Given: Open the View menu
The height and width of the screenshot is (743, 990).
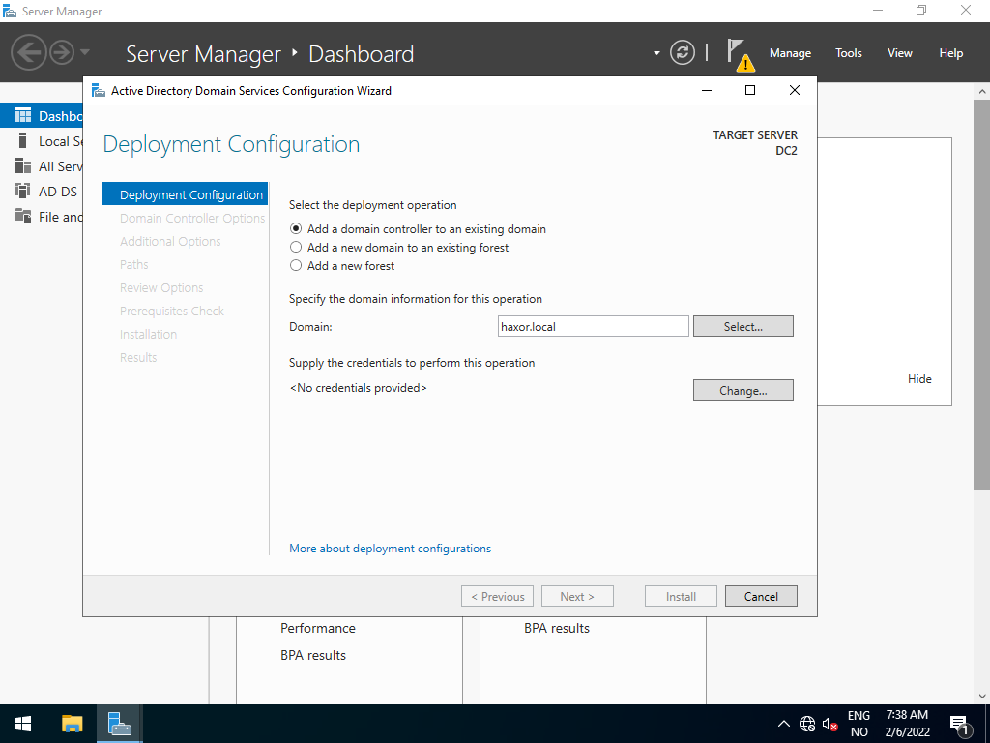Looking at the screenshot, I should pos(899,53).
